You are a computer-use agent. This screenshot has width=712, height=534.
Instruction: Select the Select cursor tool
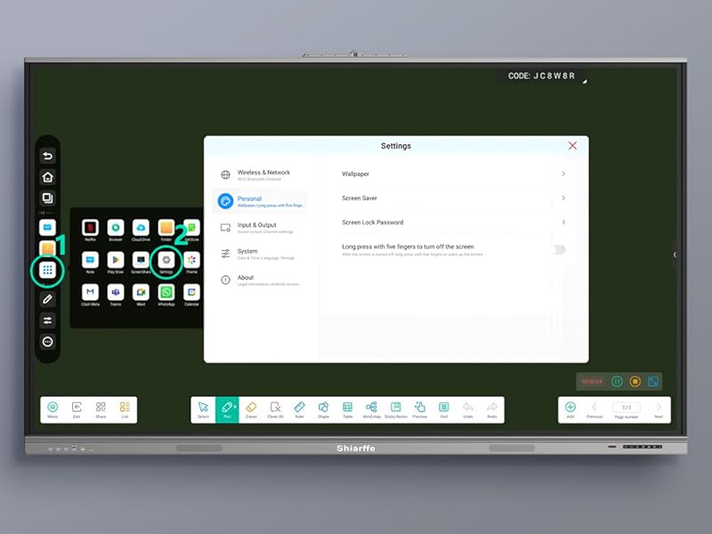[203, 409]
